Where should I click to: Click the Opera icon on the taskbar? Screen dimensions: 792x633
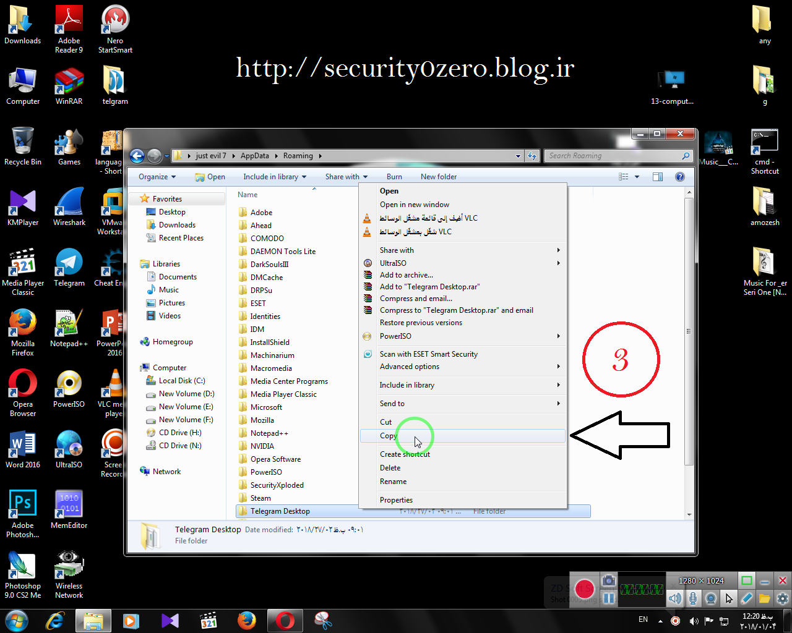285,620
